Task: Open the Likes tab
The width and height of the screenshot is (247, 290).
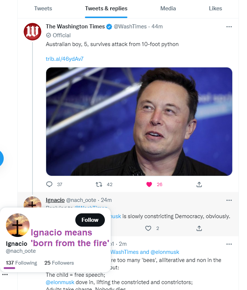Action: [215, 8]
